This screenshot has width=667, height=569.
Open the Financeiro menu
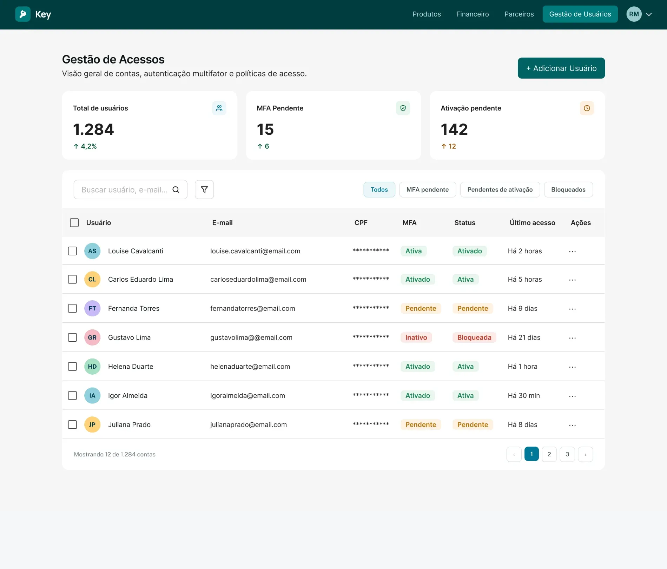click(x=473, y=14)
